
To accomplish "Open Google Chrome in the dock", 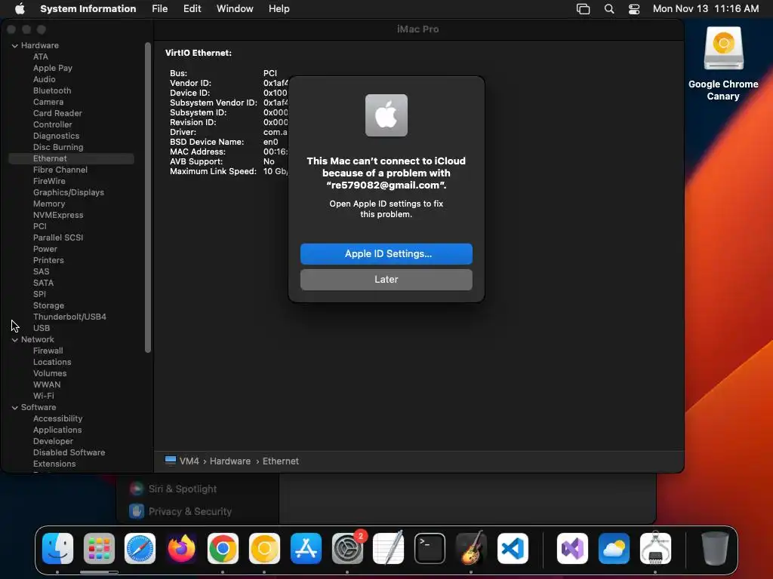I will coord(223,548).
